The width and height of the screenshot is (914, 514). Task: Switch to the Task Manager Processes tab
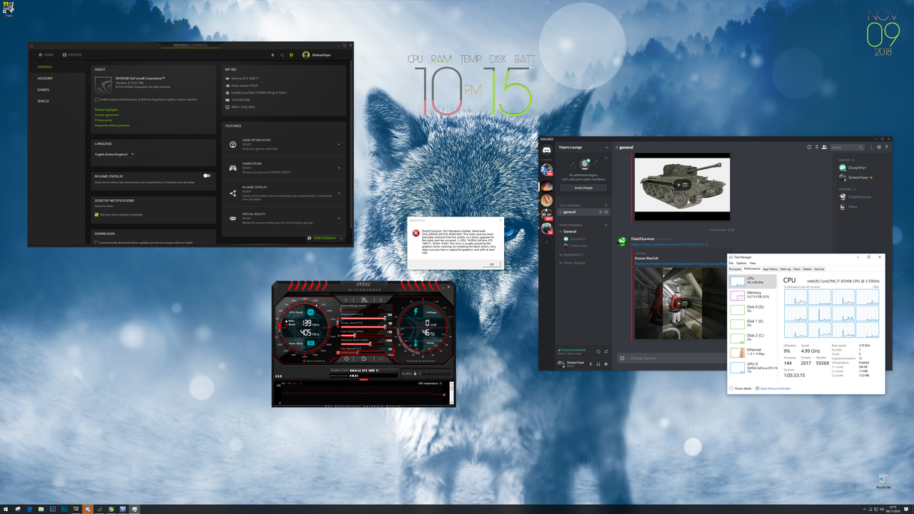pyautogui.click(x=735, y=269)
